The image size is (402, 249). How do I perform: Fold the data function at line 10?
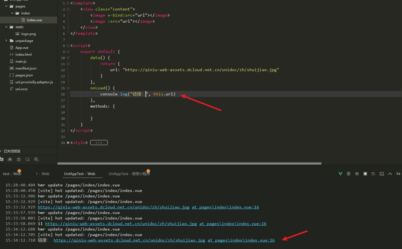(68, 58)
